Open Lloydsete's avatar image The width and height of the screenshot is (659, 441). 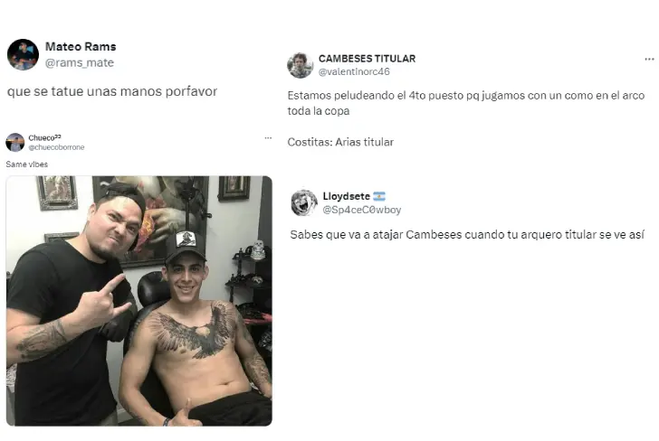[x=304, y=202]
